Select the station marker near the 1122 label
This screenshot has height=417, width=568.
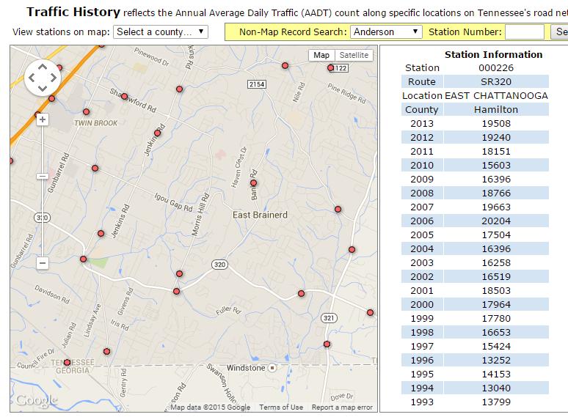pos(330,67)
